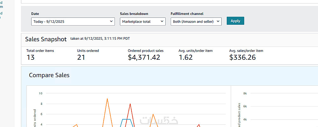This screenshot has width=318, height=127.
Task: Open the Date dropdown showing Today - 9/12/2025
Action: pos(73,22)
